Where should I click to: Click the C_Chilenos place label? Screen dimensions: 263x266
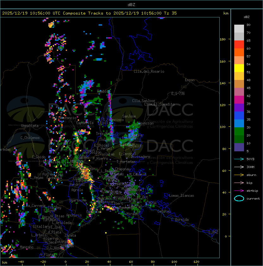[x=30, y=138]
